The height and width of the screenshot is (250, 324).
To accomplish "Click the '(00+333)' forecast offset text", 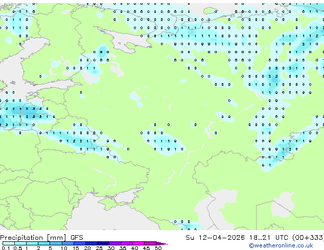I will (308, 238).
